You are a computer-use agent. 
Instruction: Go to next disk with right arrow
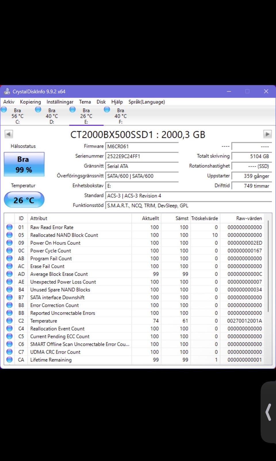(x=267, y=134)
